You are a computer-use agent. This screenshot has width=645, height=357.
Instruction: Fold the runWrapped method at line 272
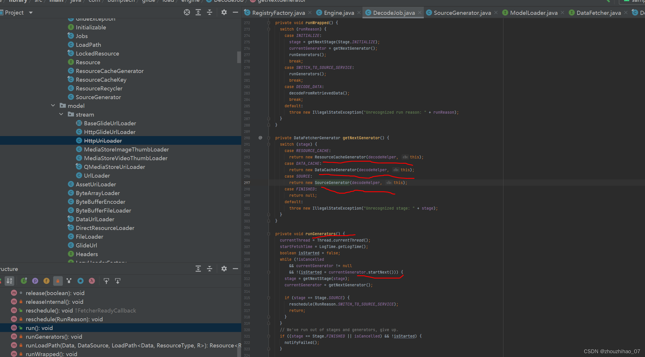pos(269,23)
